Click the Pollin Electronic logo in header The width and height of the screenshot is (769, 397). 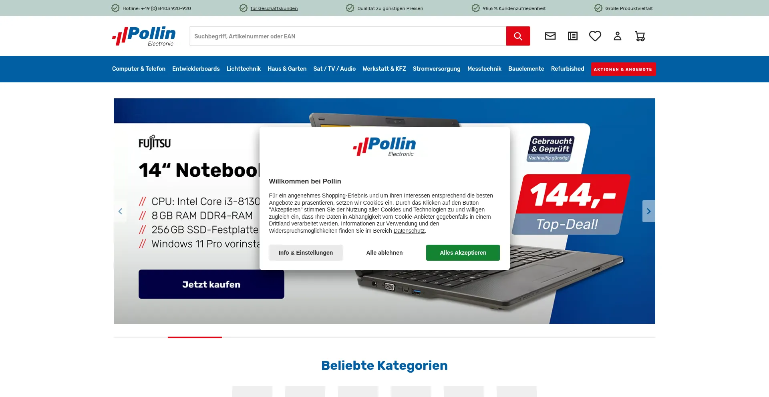144,36
